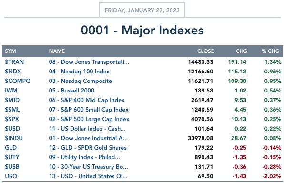The image size is (284, 184).
Task: Open the $NDX symbol link
Action: (13, 72)
